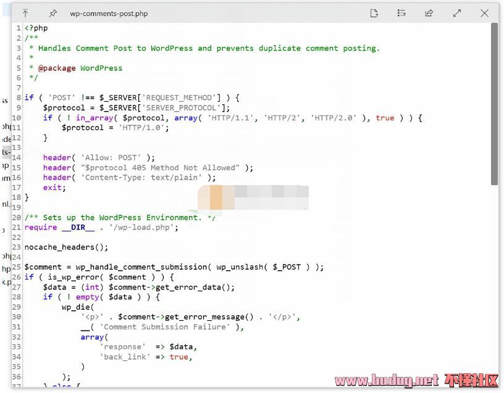Click the scroll-to-top arrow icon
The width and height of the screenshot is (504, 393).
pyautogui.click(x=25, y=13)
